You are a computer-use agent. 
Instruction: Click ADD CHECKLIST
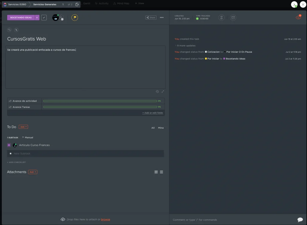[16, 162]
